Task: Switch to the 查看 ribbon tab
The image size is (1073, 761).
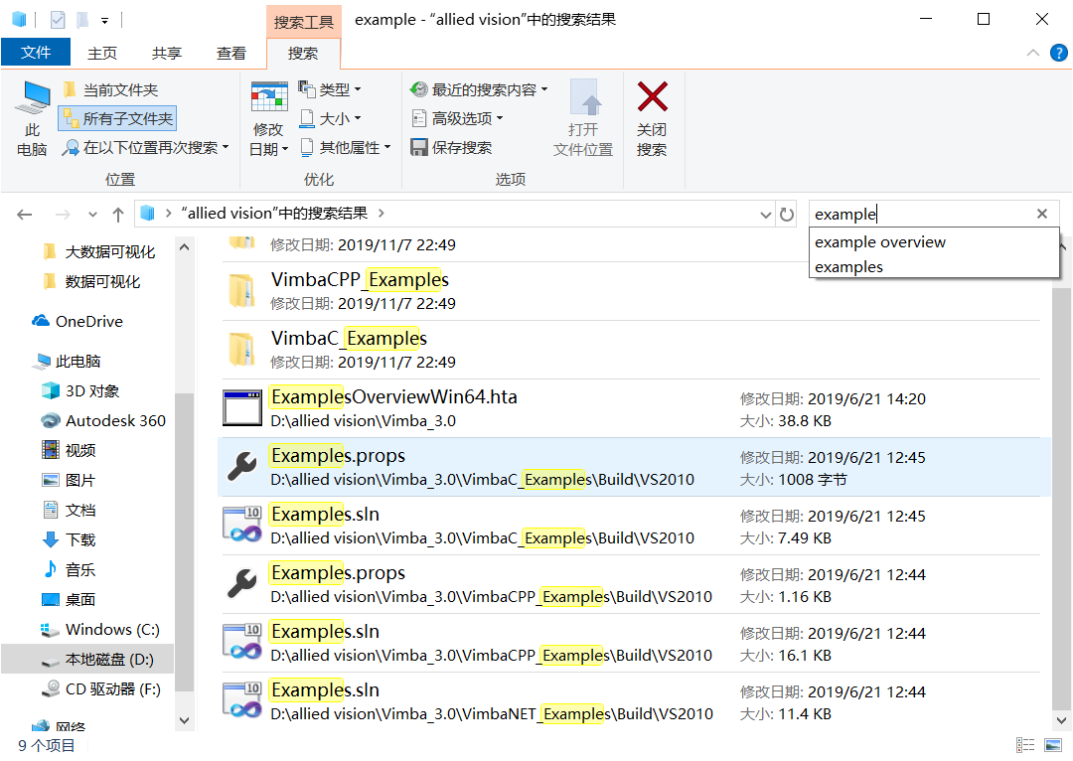Action: click(230, 54)
